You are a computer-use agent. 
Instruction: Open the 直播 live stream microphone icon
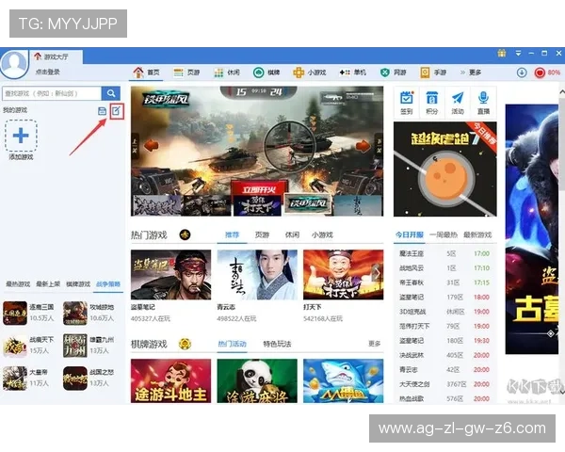pos(483,103)
